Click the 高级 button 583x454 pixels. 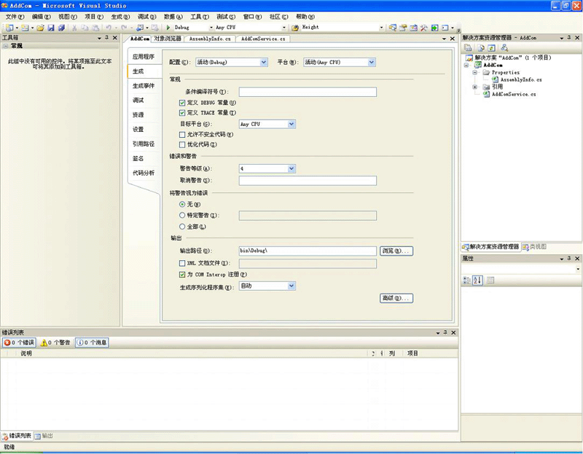click(x=396, y=298)
